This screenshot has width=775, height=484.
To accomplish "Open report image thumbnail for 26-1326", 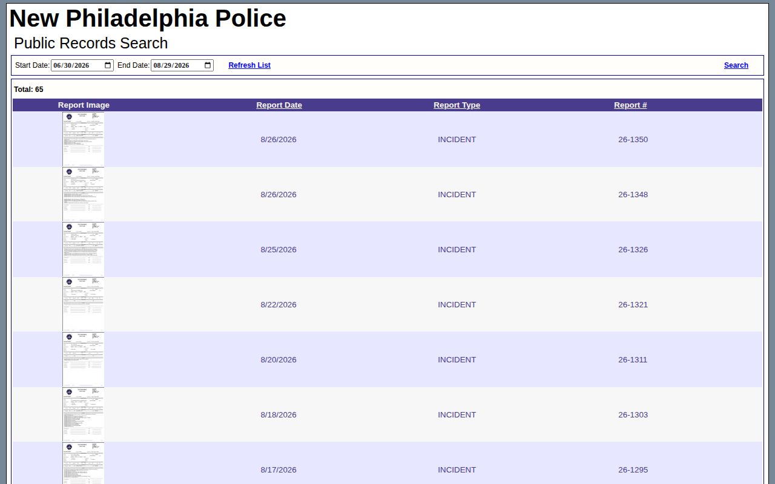I will pyautogui.click(x=84, y=249).
